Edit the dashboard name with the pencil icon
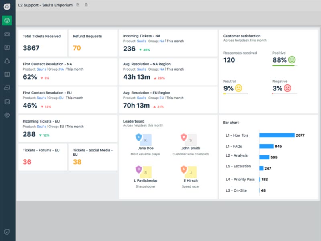The width and height of the screenshot is (321, 241). (x=78, y=5)
